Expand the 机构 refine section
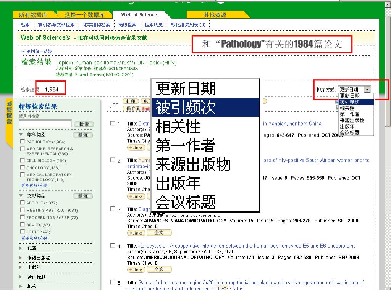Viewport: 391px width, 293px height. (x=21, y=286)
